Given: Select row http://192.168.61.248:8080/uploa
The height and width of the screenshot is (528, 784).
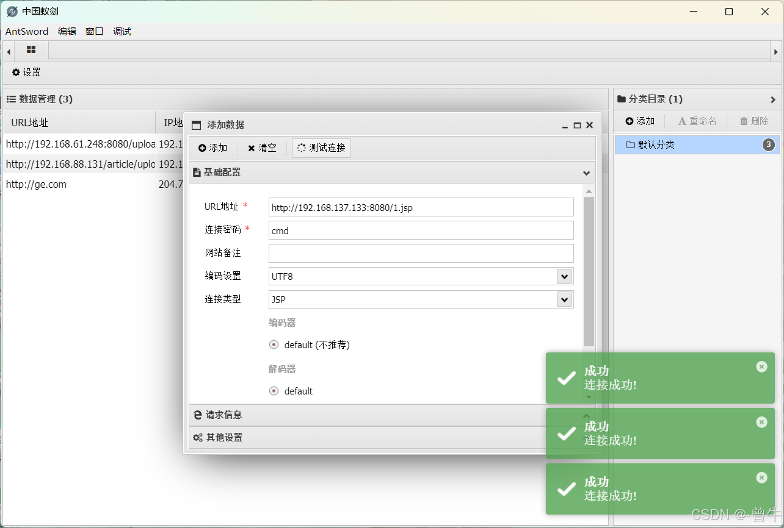Looking at the screenshot, I should (93, 144).
